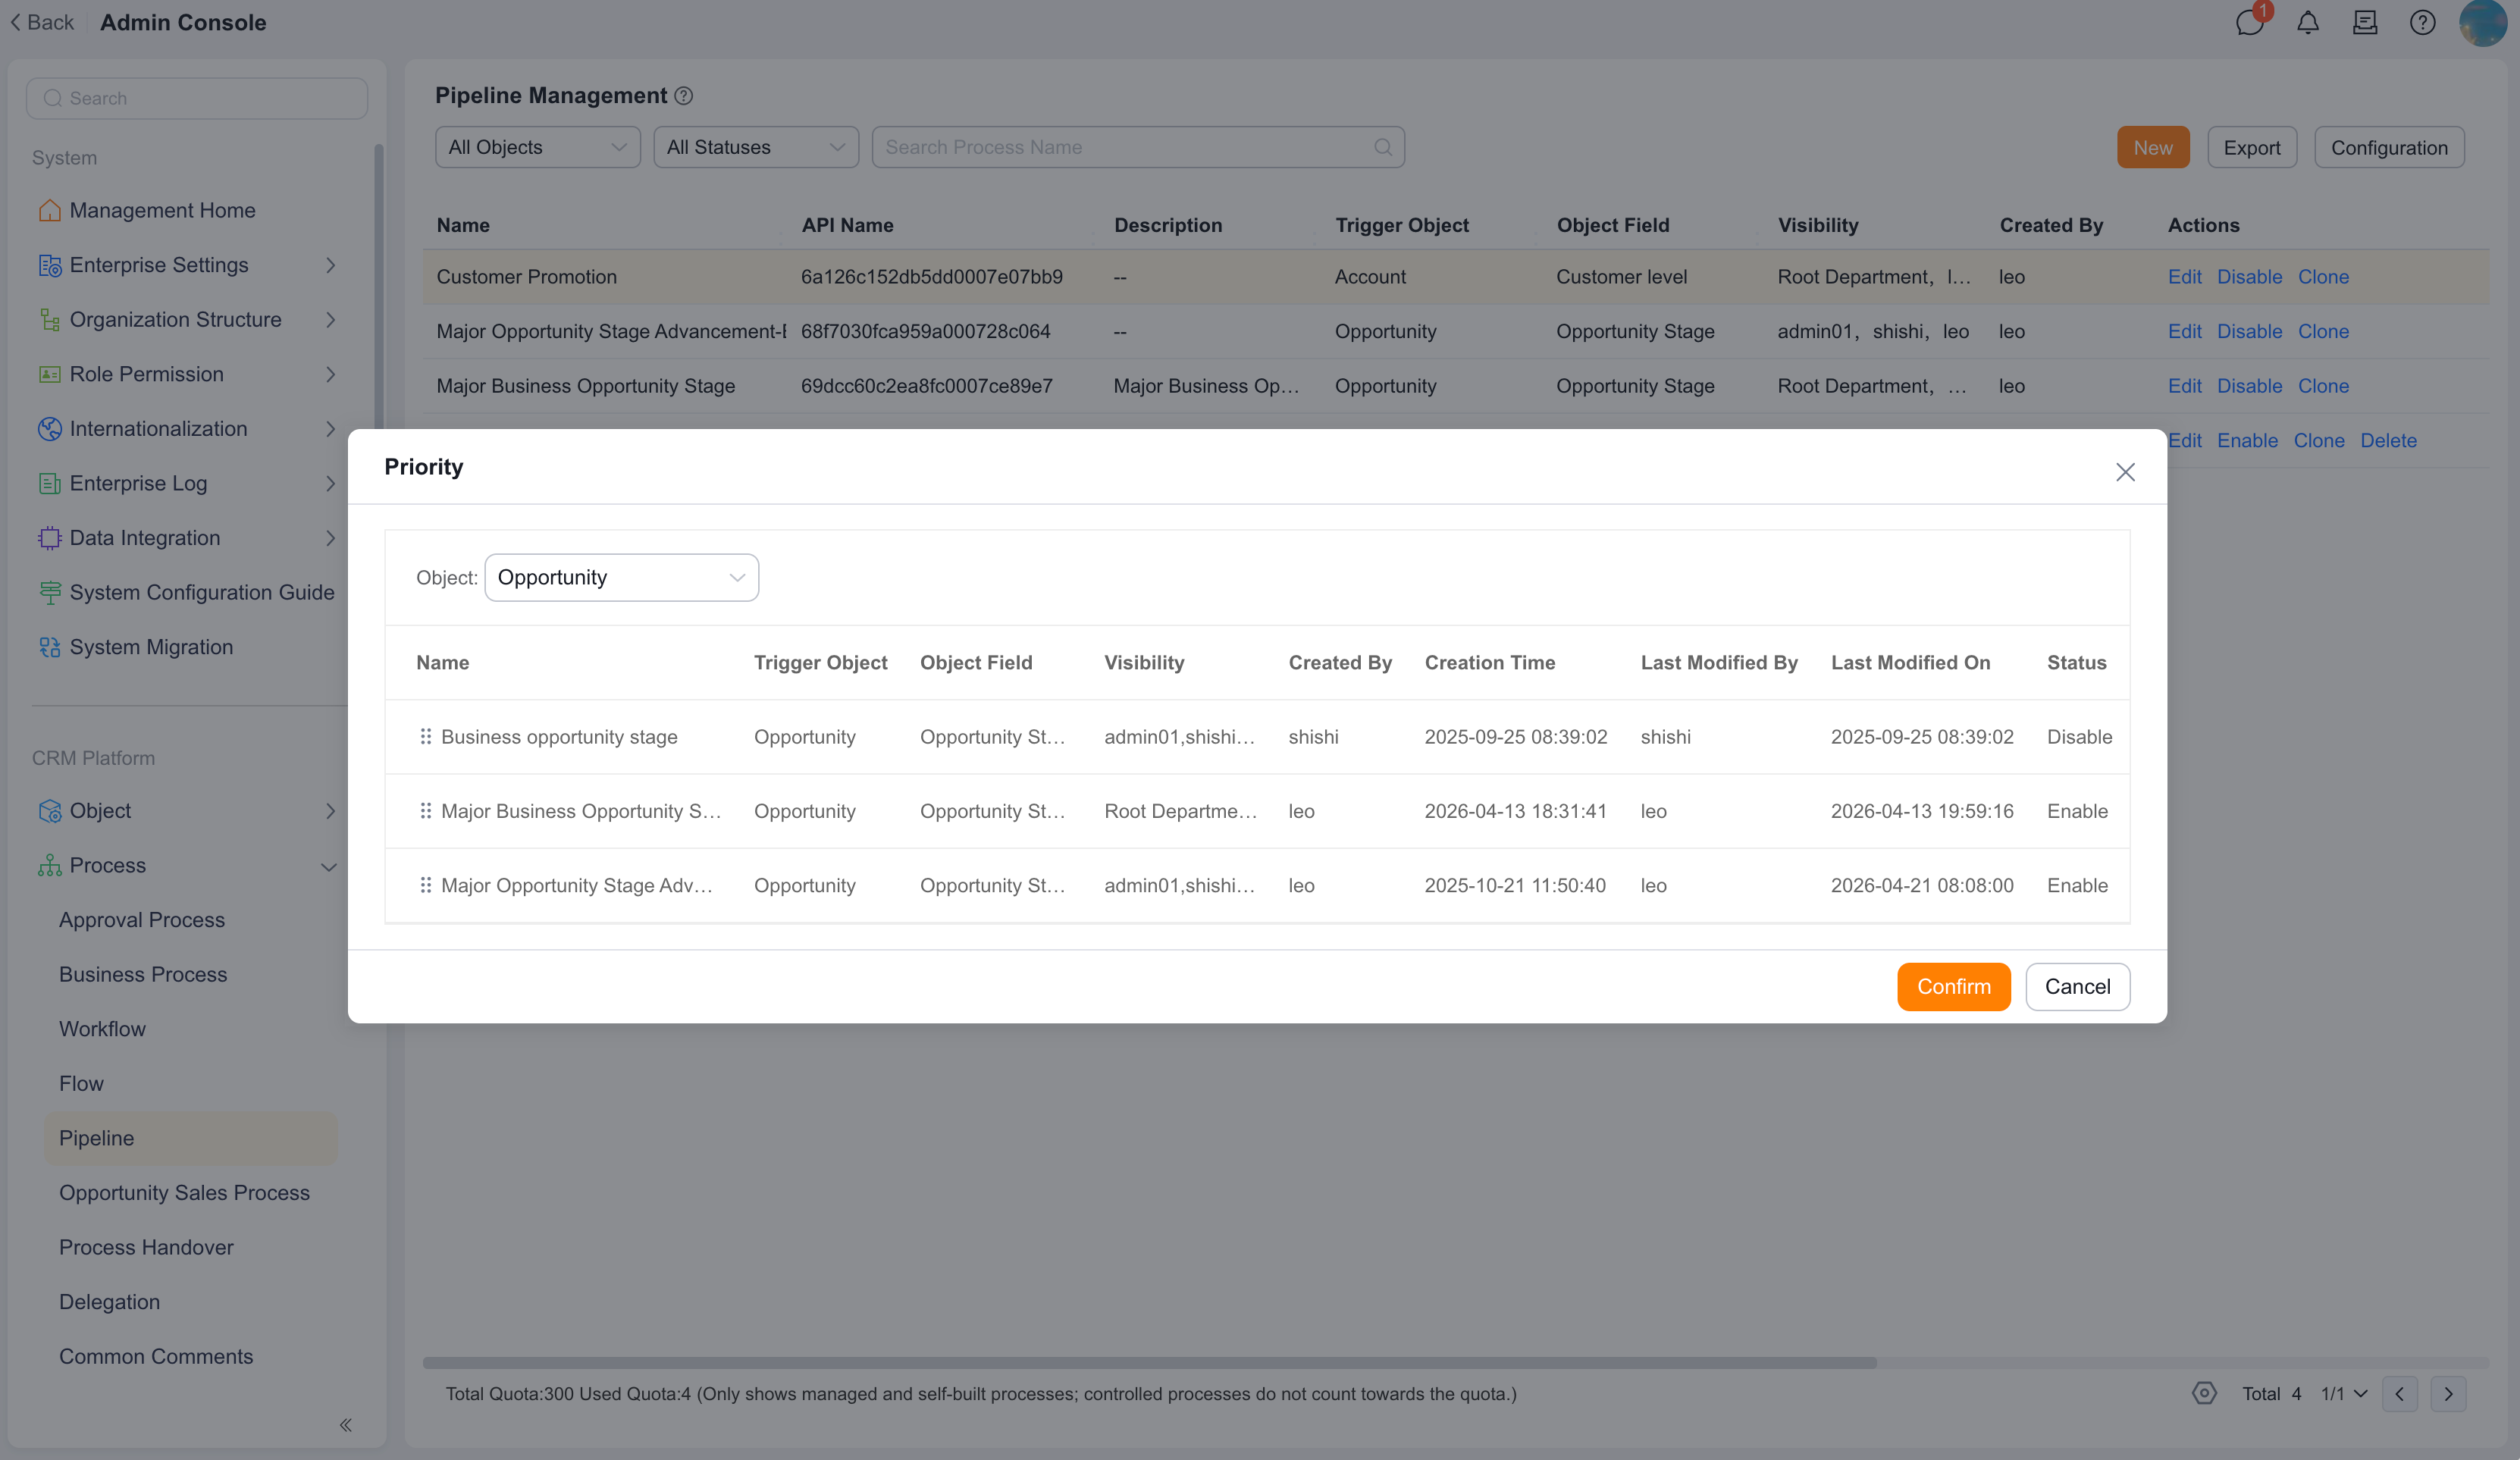Open the Object dropdown showing Opportunity
The image size is (2520, 1460).
coord(622,577)
